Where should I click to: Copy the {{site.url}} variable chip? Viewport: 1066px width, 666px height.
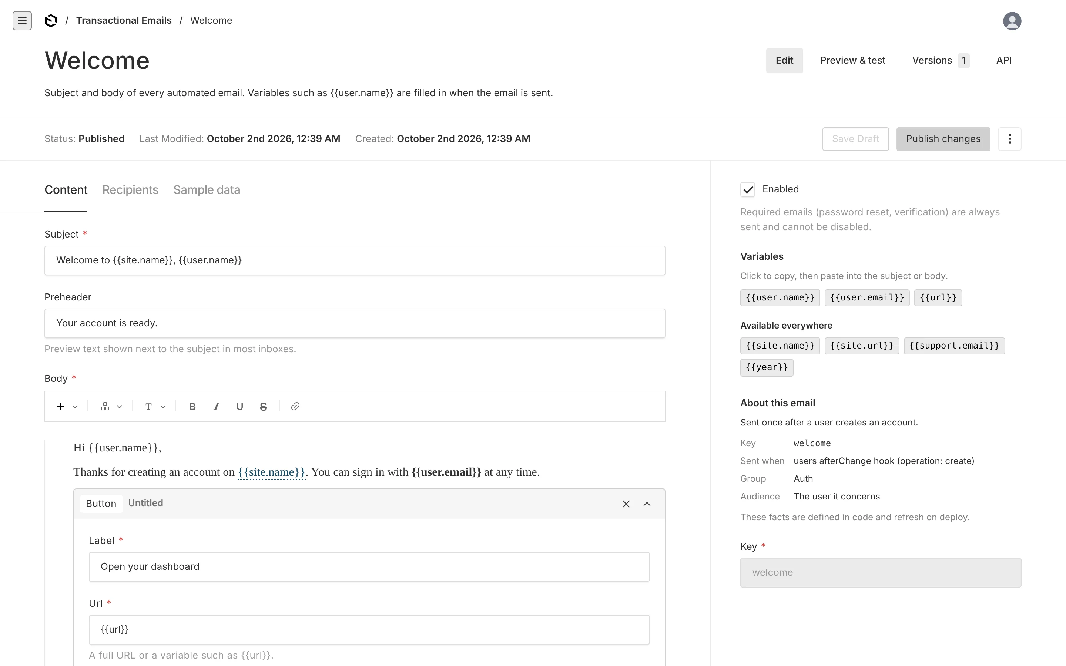(x=862, y=346)
